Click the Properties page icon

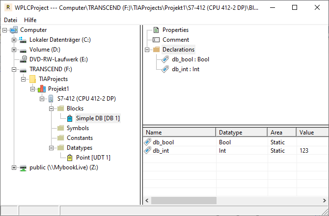click(156, 30)
